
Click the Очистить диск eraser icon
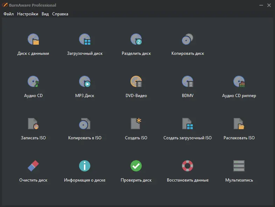(33, 166)
